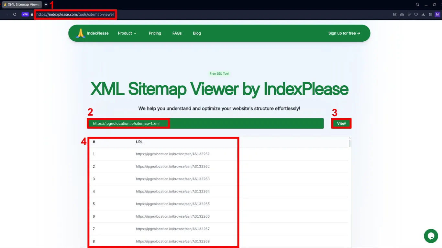Go to the FAQs page
The image size is (442, 248).
pyautogui.click(x=177, y=33)
